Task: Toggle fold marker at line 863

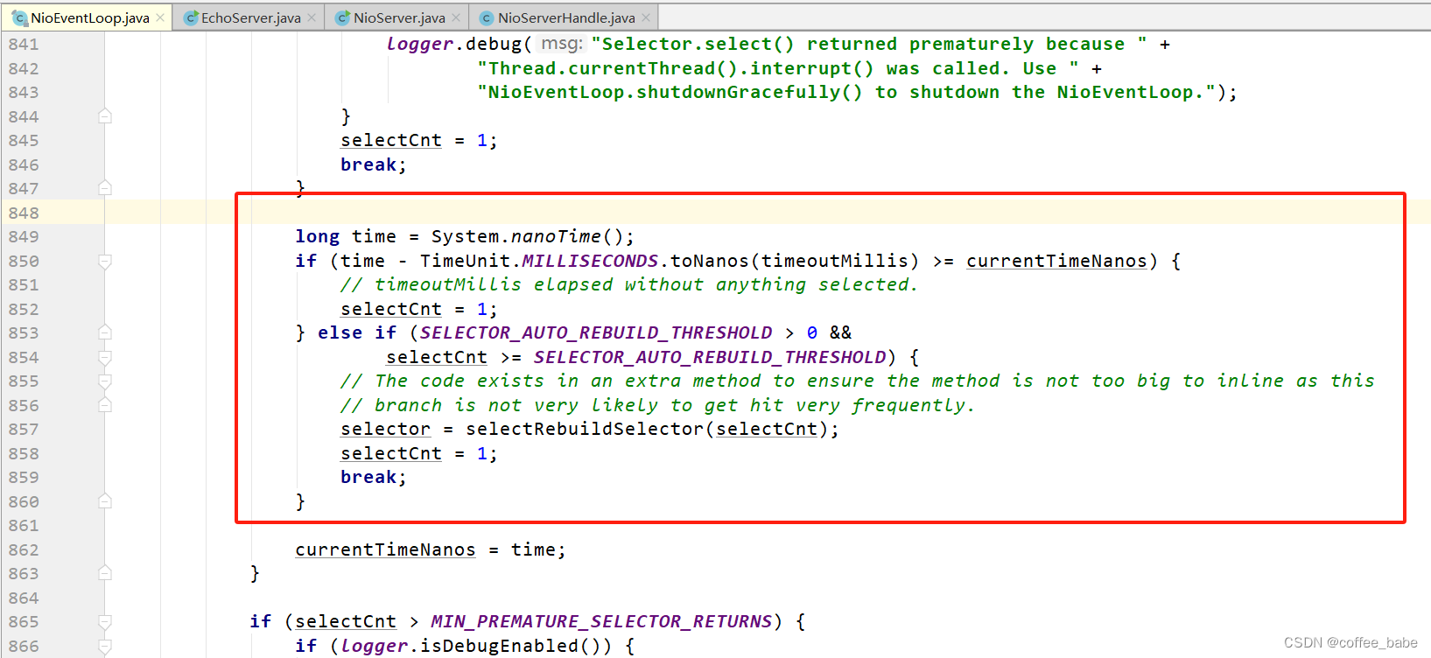Action: click(105, 573)
